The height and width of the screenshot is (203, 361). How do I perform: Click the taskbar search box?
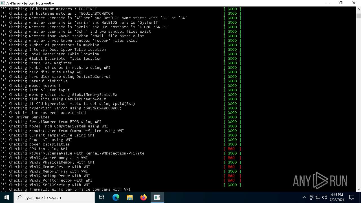click(54, 197)
